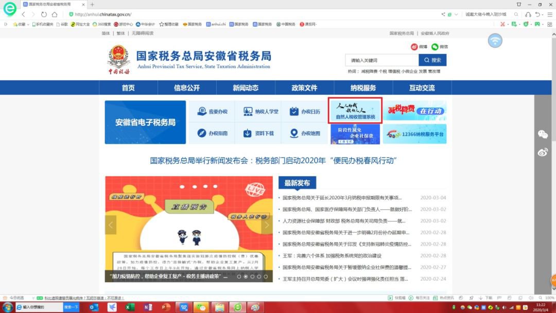Open Excel from the Windows taskbar
Screen dimensions: 556x313
click(130, 307)
